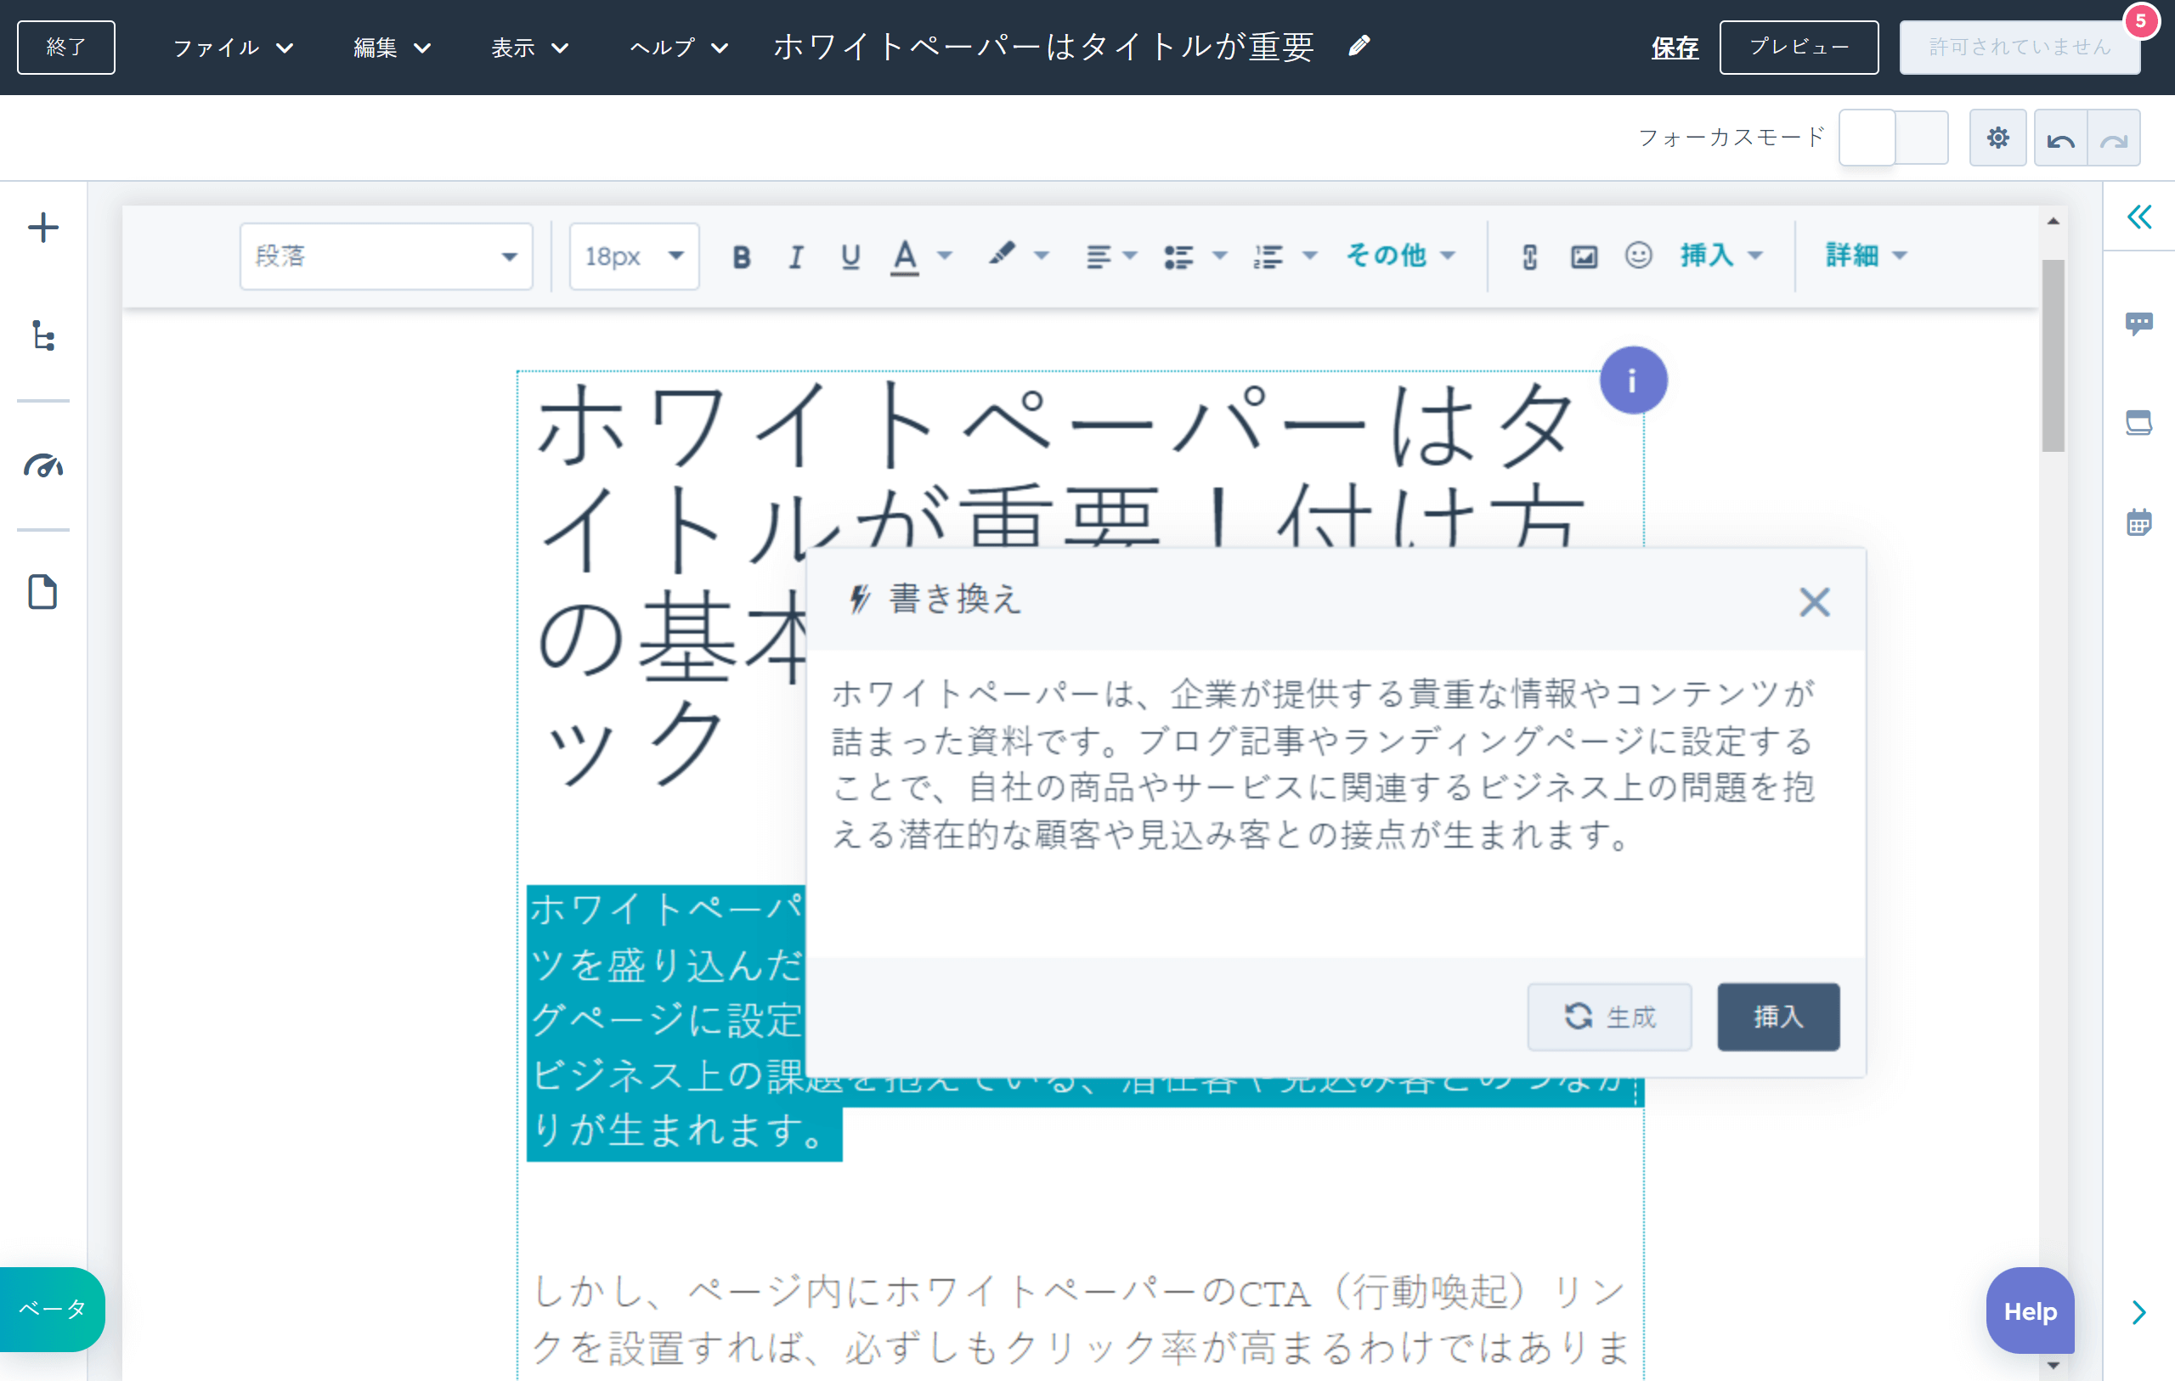Collapse right sidebar with double chevron

(2138, 217)
